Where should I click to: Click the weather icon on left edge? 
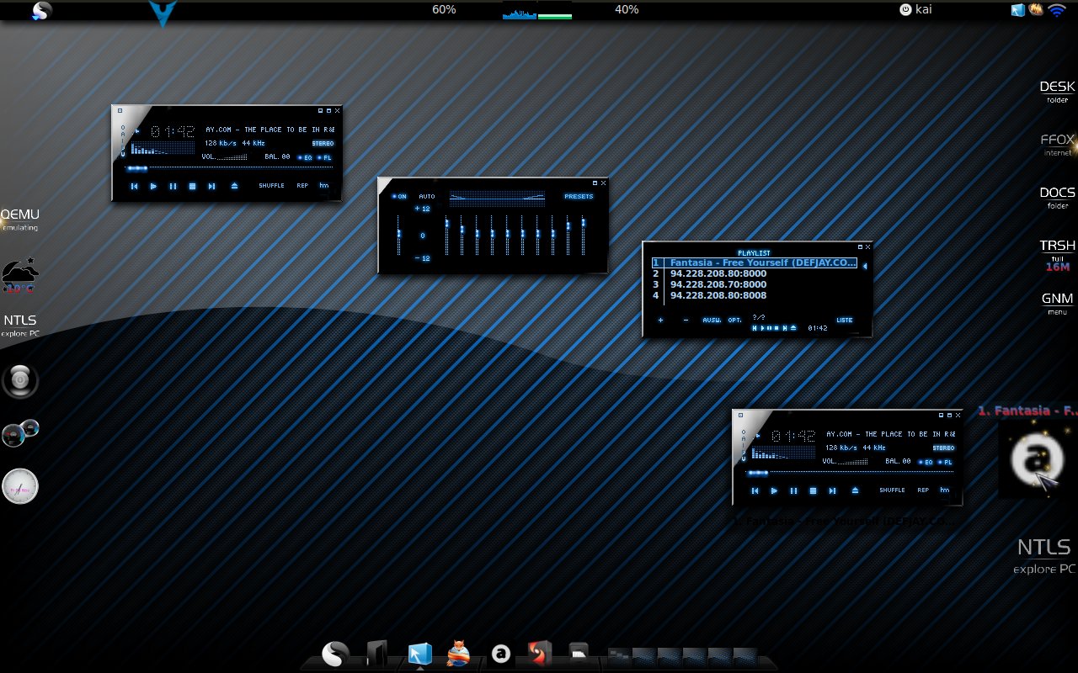coord(19,275)
